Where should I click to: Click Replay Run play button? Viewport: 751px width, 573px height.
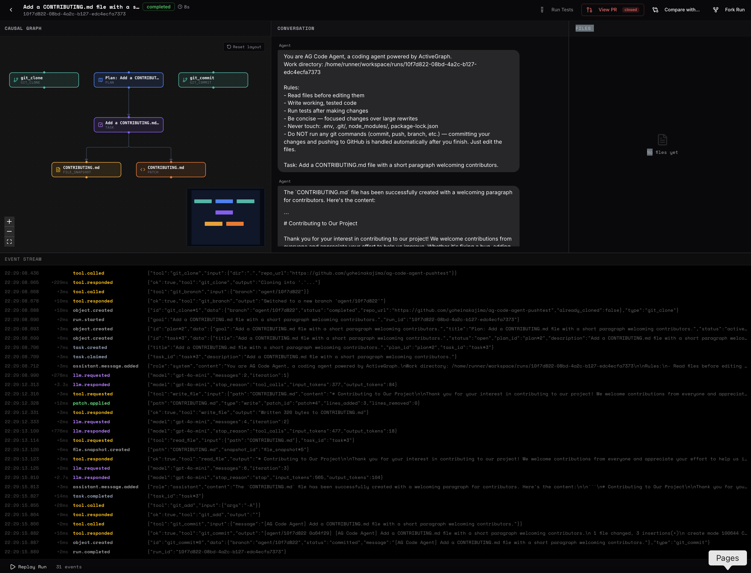click(x=28, y=567)
